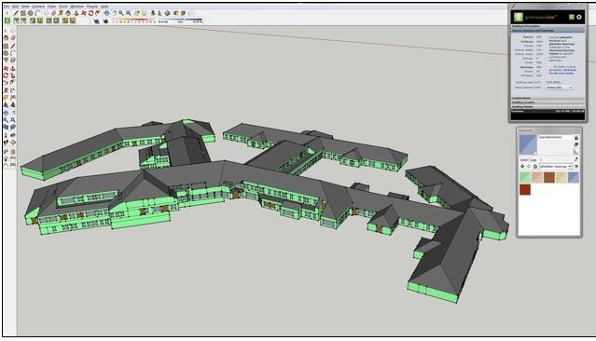Open the Measurement Units dropdown
This screenshot has height=341, width=596.
(559, 88)
